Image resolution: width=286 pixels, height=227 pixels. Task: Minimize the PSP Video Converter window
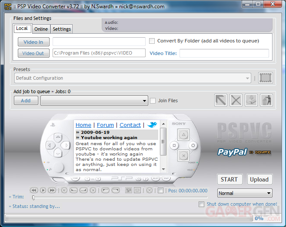click(247, 4)
